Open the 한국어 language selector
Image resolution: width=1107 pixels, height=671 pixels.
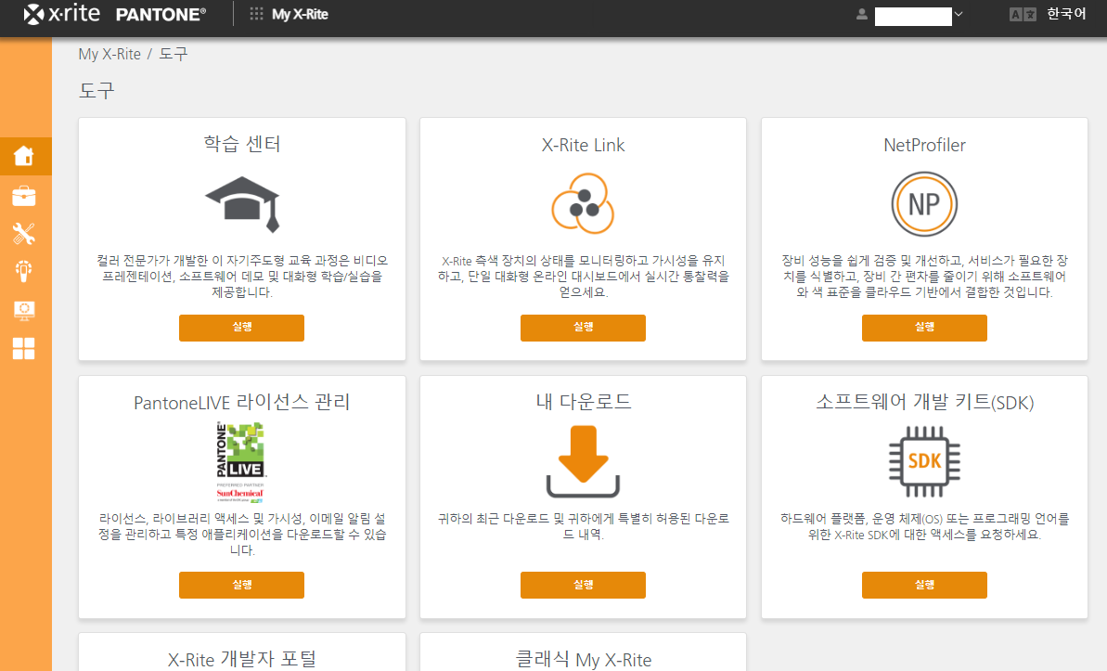(1066, 14)
